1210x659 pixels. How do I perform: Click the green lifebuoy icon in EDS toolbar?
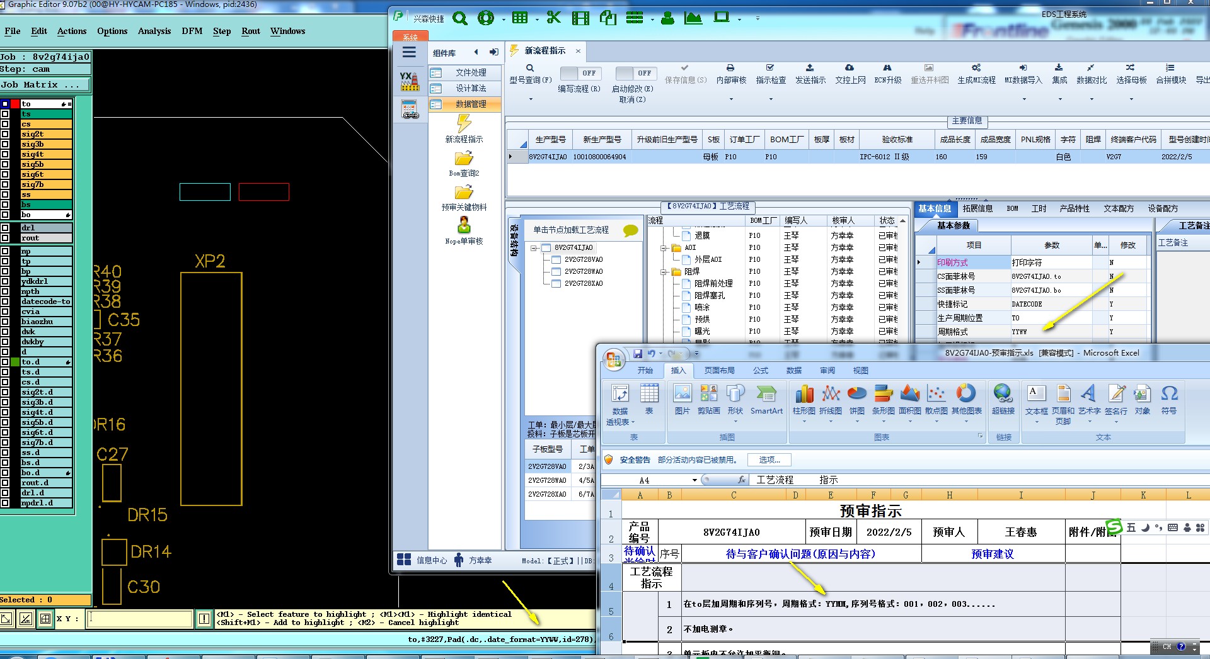click(486, 18)
